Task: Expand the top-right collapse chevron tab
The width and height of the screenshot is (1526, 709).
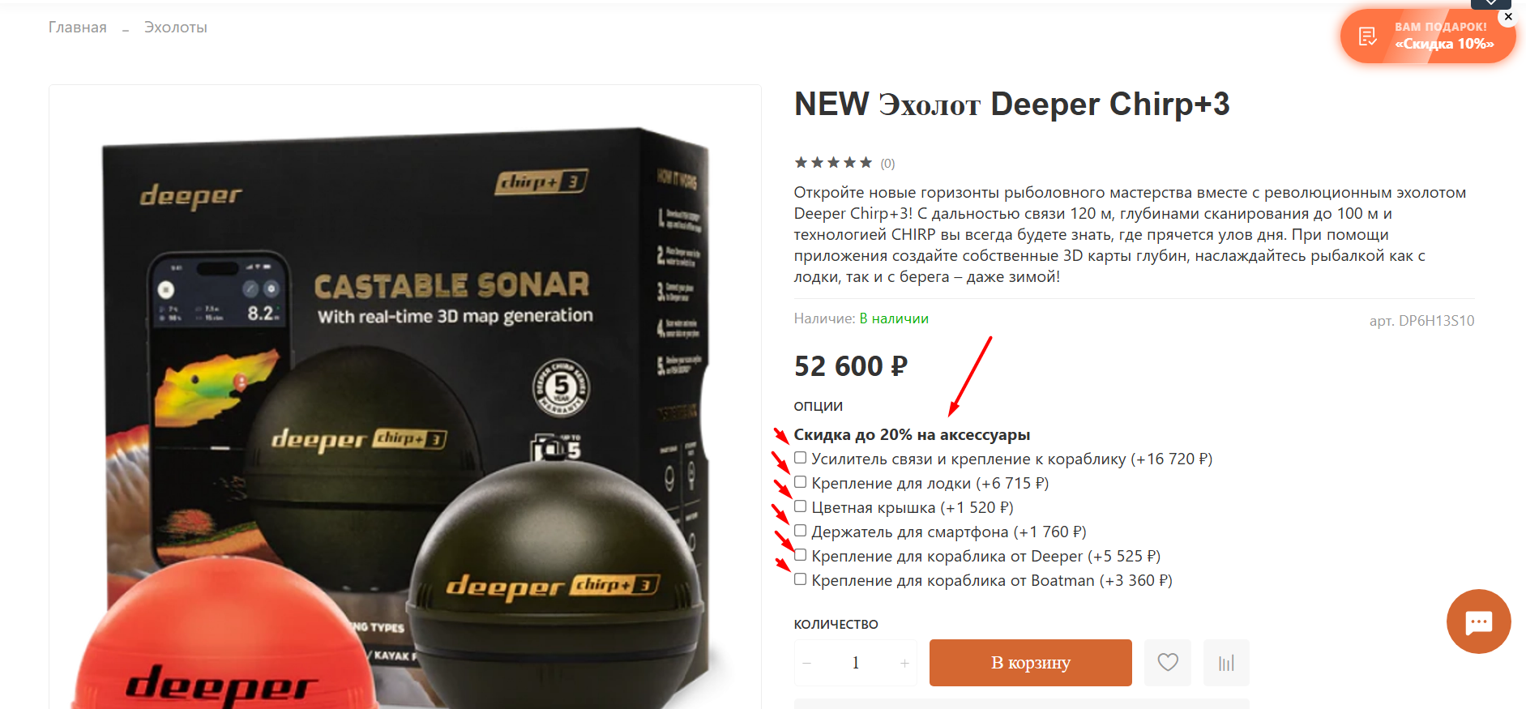Action: 1491,3
